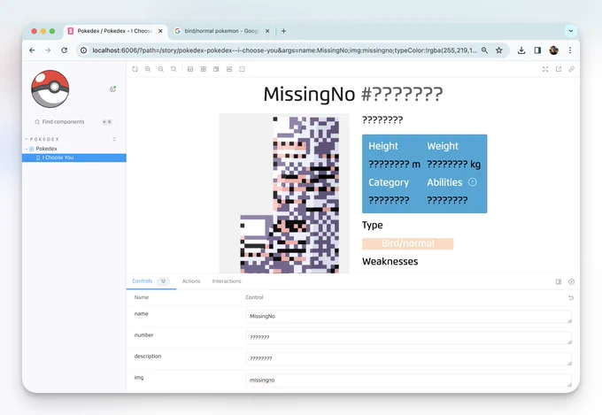Viewport: 602px width, 415px height.
Task: Open the viewport size tool
Action: (x=216, y=69)
